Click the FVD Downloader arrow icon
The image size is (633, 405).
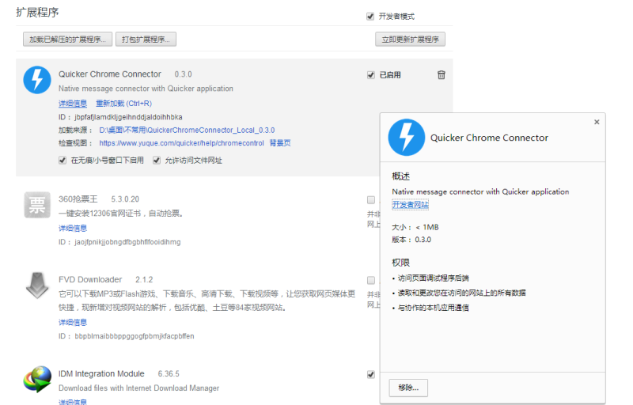[37, 286]
